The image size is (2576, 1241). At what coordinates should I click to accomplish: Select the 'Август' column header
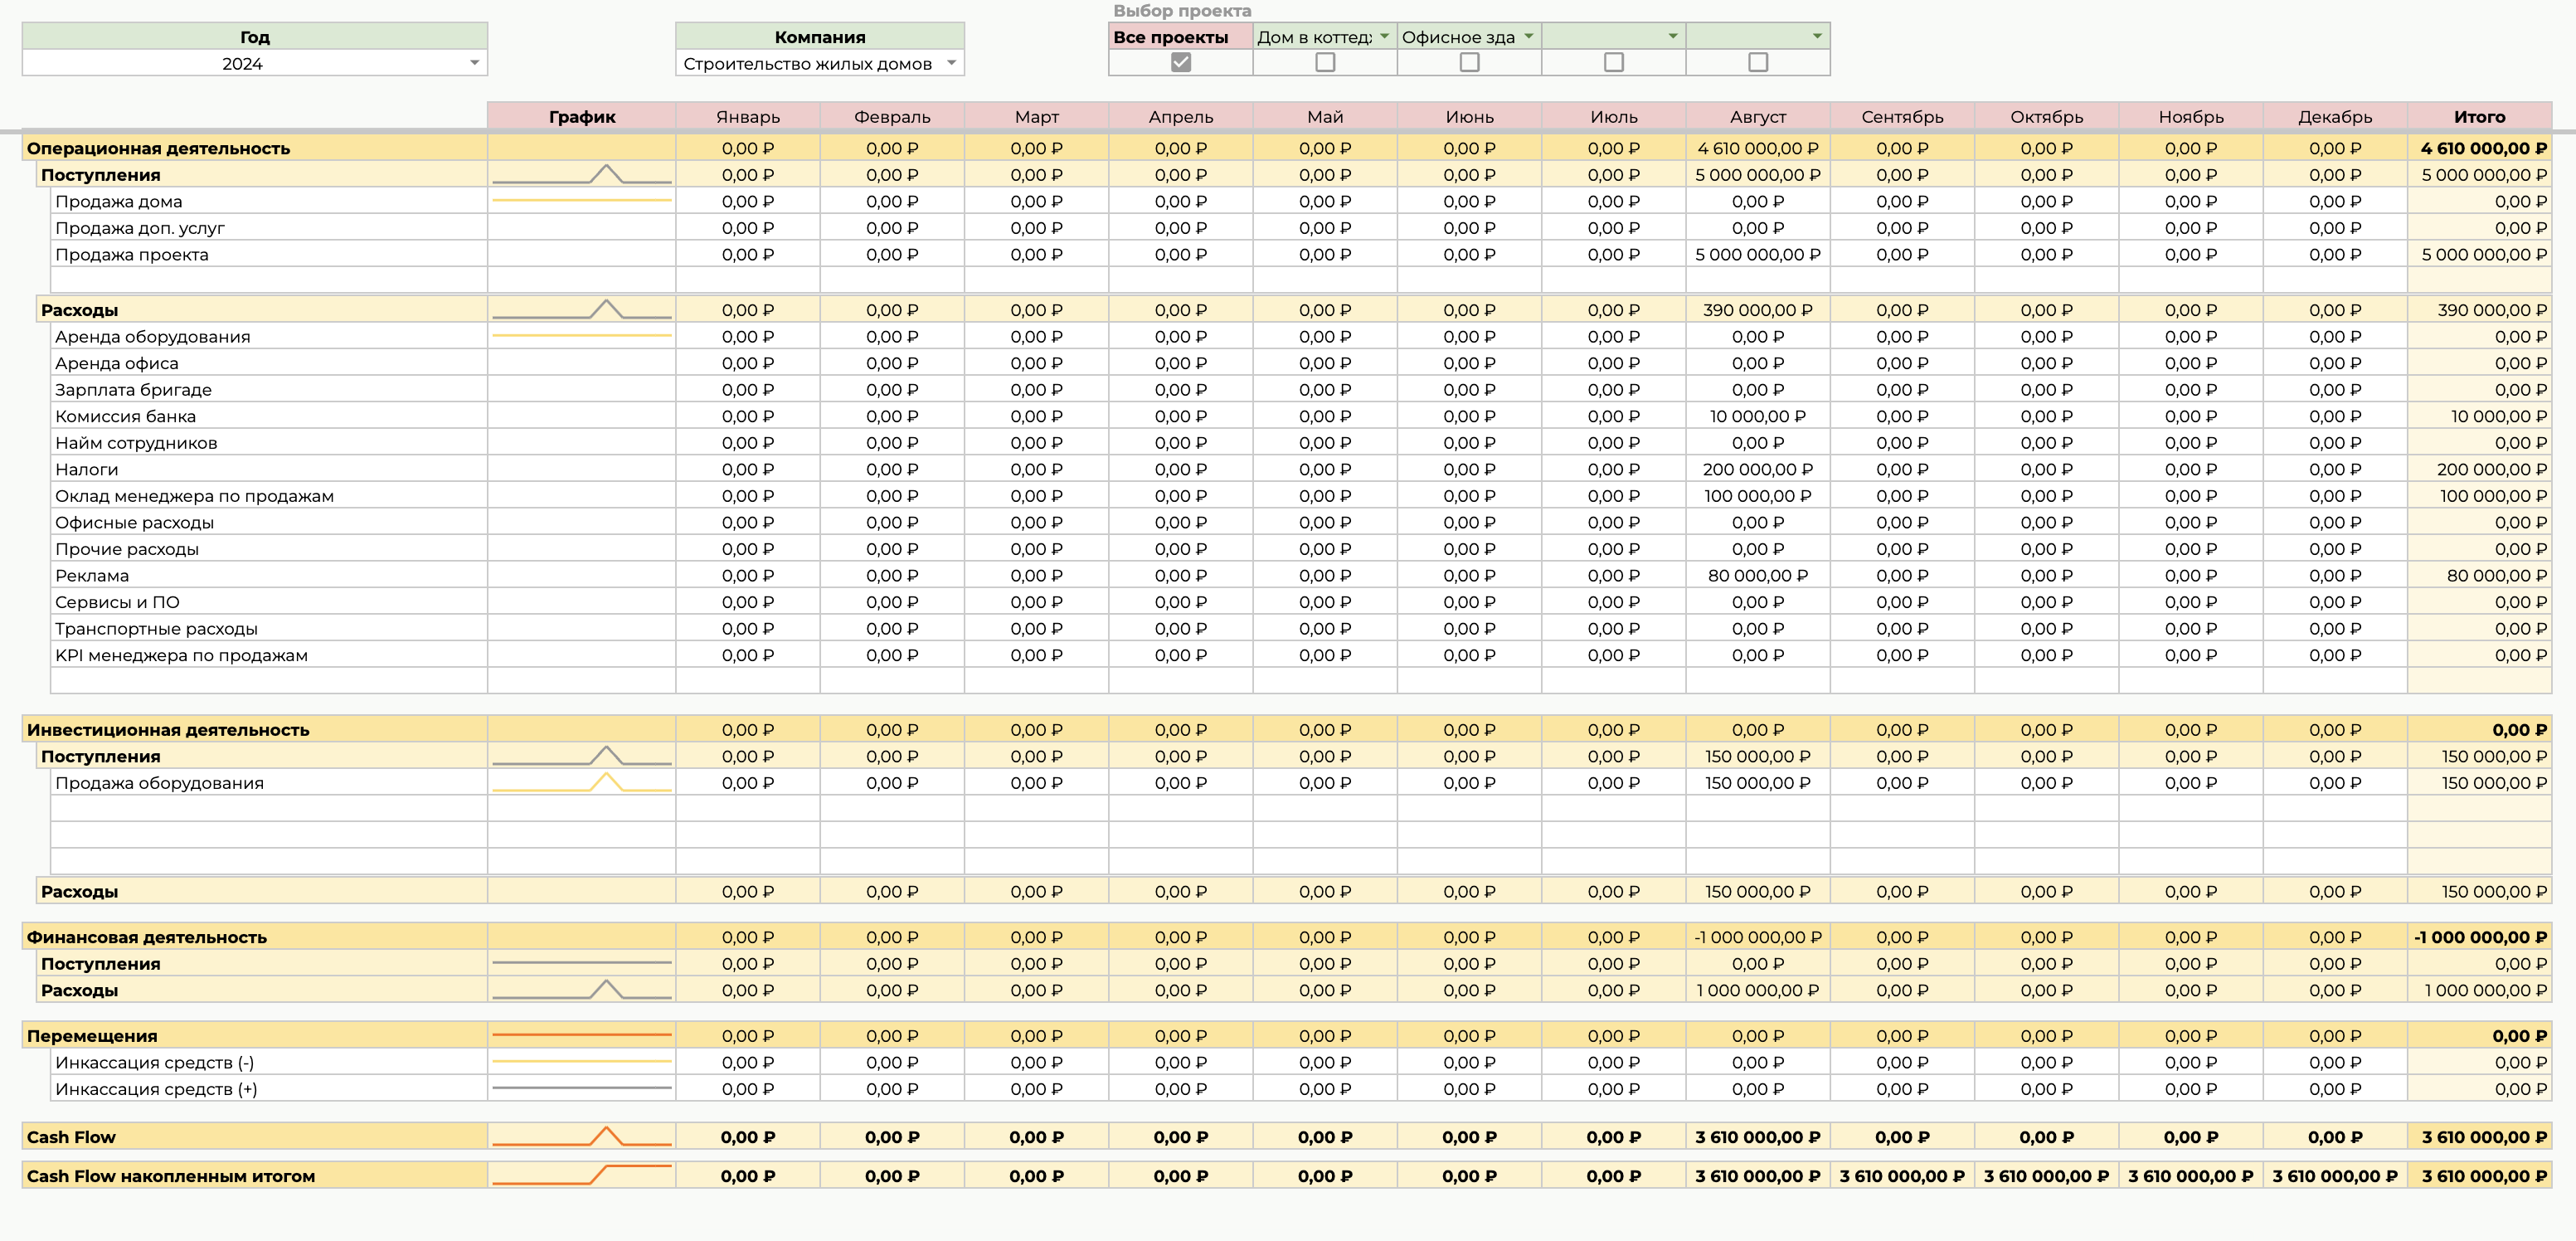(1757, 116)
